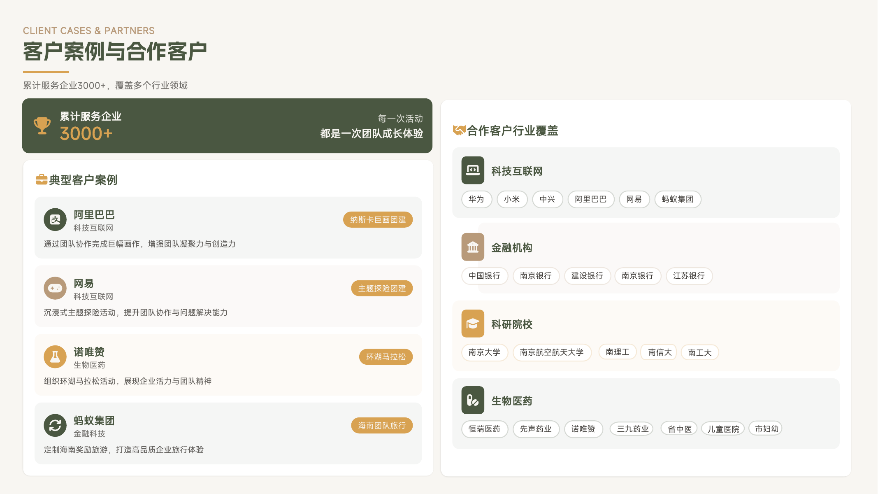Click the 主题探险团建 tag

[382, 289]
